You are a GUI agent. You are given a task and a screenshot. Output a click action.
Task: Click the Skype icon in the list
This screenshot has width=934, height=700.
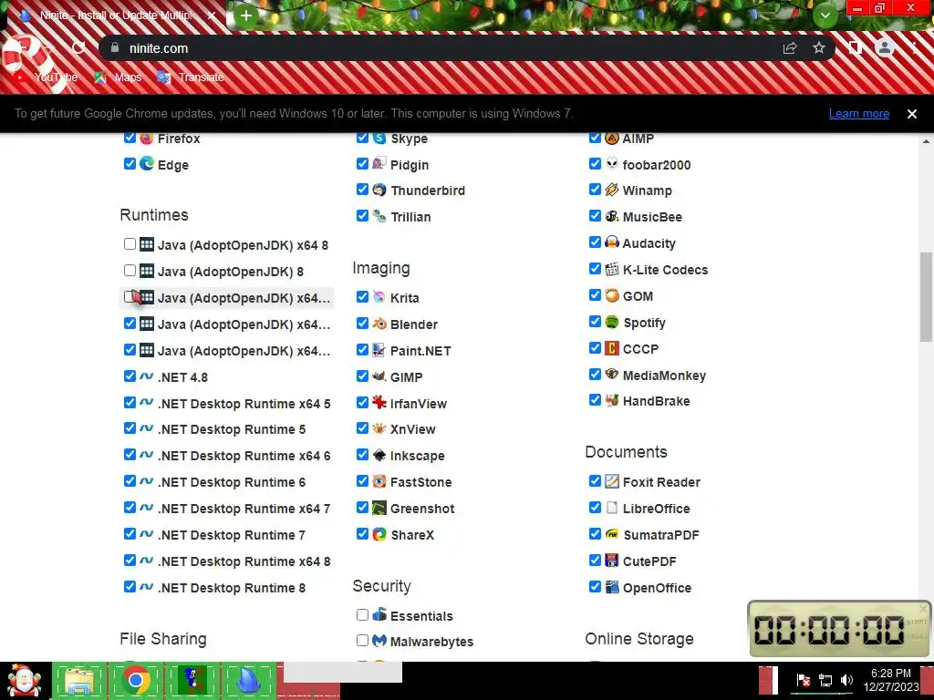[379, 139]
